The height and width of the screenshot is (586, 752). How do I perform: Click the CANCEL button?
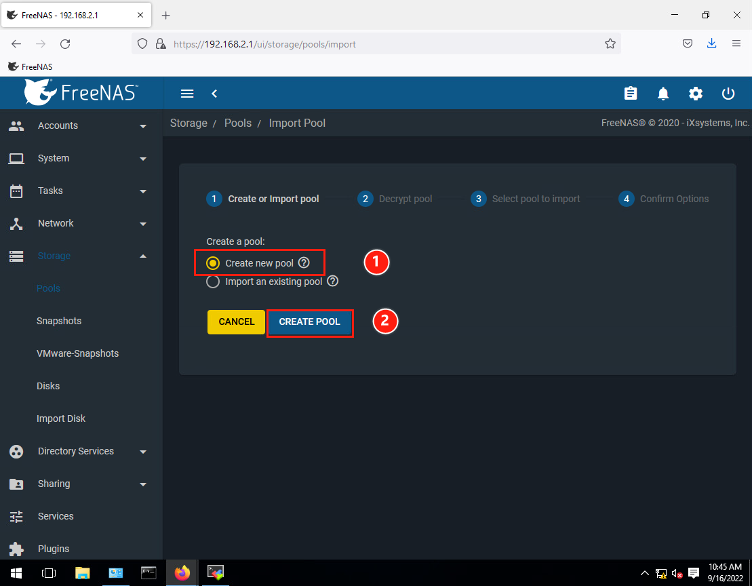tap(236, 321)
